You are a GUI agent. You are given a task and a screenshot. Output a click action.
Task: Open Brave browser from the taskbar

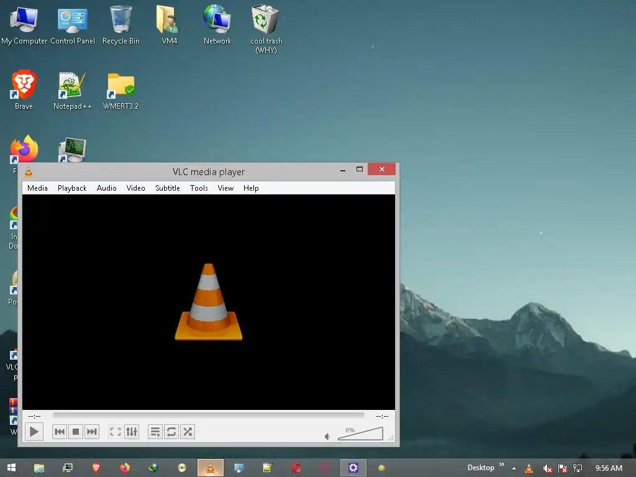pyautogui.click(x=96, y=468)
